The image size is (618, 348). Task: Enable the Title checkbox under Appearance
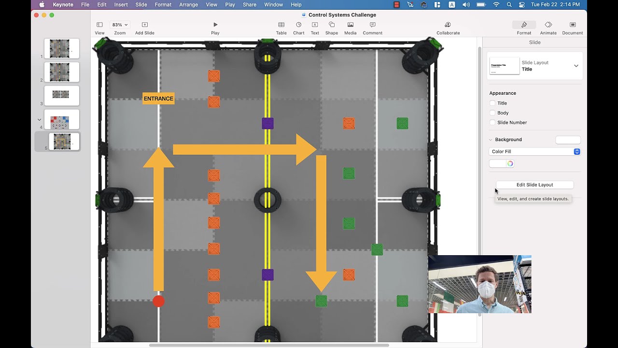click(x=492, y=103)
